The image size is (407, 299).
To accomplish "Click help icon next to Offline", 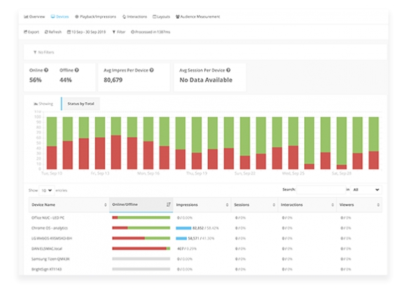I will tap(77, 70).
